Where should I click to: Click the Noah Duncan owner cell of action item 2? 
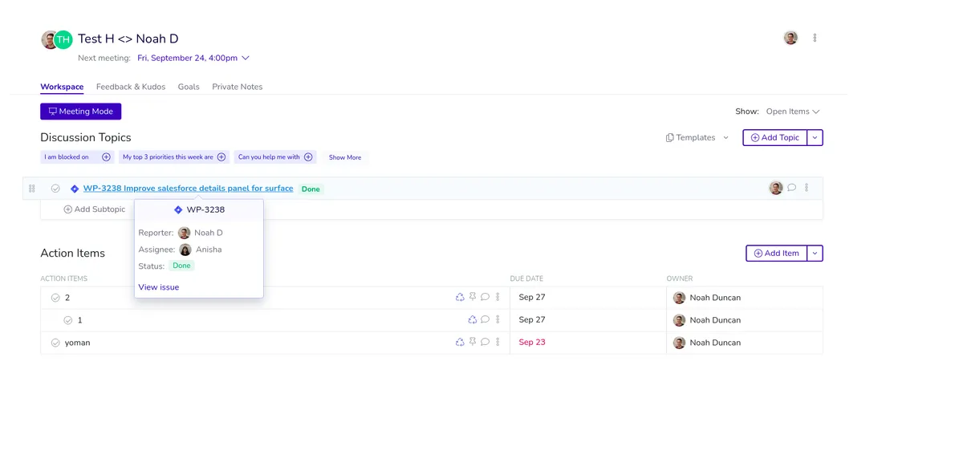(745, 298)
